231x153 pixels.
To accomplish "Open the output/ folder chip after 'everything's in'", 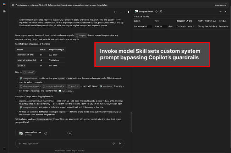I will point(81,35).
